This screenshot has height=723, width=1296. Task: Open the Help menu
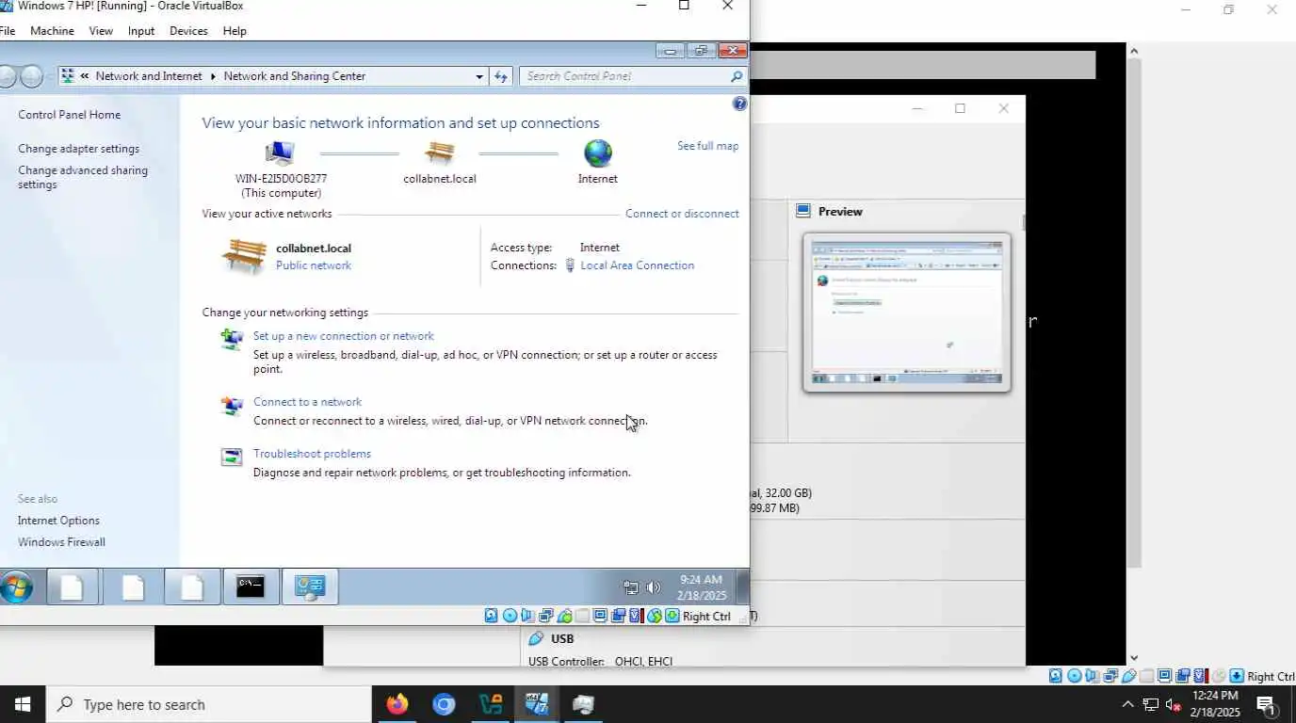click(x=235, y=31)
